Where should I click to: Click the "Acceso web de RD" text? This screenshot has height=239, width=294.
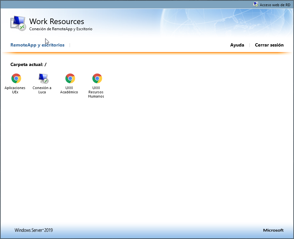click(x=275, y=5)
